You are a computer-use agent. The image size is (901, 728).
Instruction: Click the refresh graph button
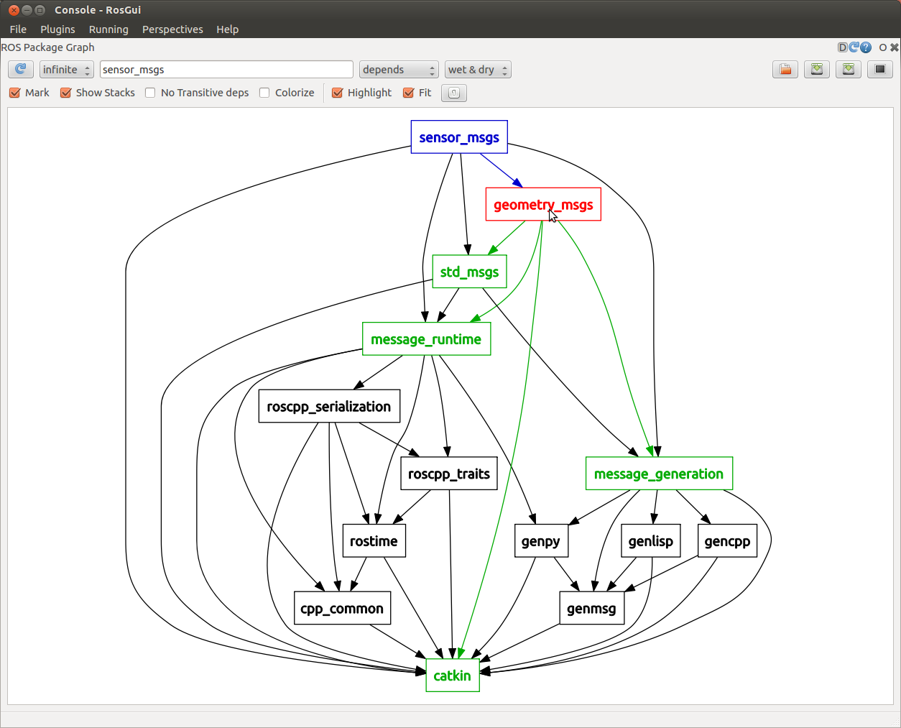20,69
